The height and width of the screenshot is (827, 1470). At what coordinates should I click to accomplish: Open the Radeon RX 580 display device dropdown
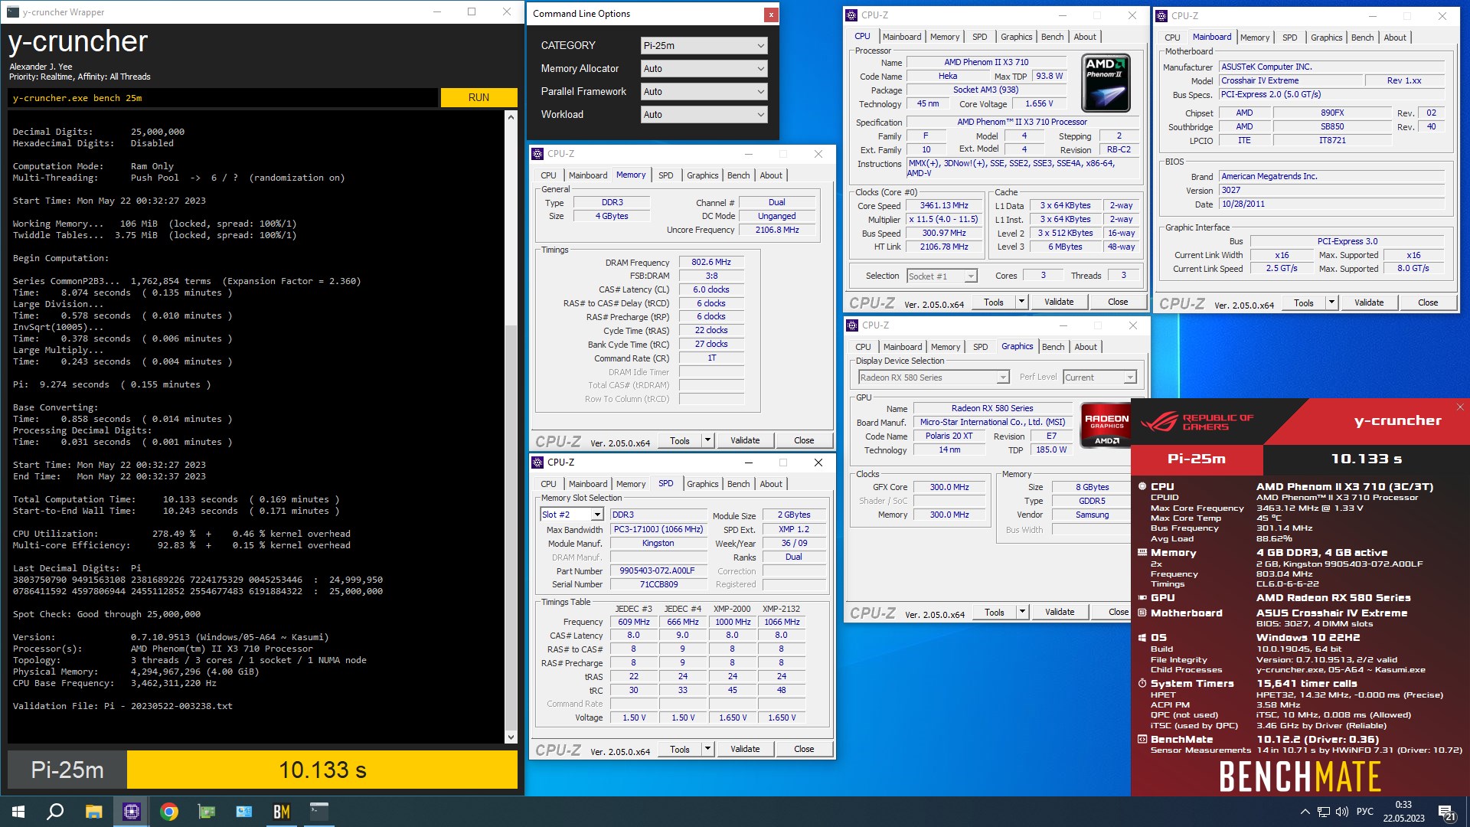934,378
